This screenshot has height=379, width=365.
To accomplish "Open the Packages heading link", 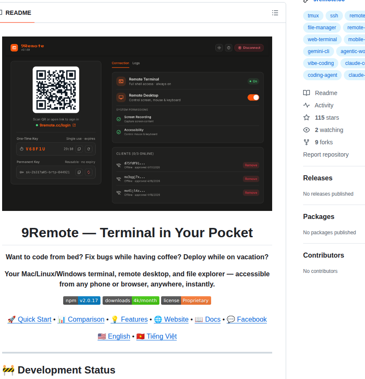I will (319, 217).
